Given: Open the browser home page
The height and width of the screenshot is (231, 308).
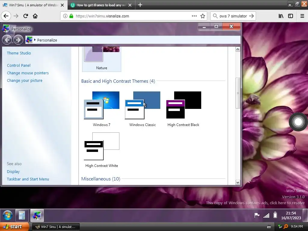Looking at the screenshot, I should pyautogui.click(x=35, y=16).
